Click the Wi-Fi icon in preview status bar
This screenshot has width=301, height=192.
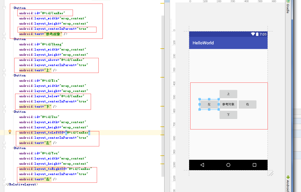pos(253,34)
